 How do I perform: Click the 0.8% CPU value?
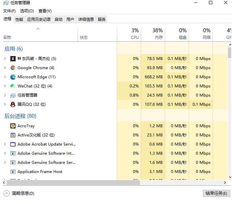click(x=134, y=95)
